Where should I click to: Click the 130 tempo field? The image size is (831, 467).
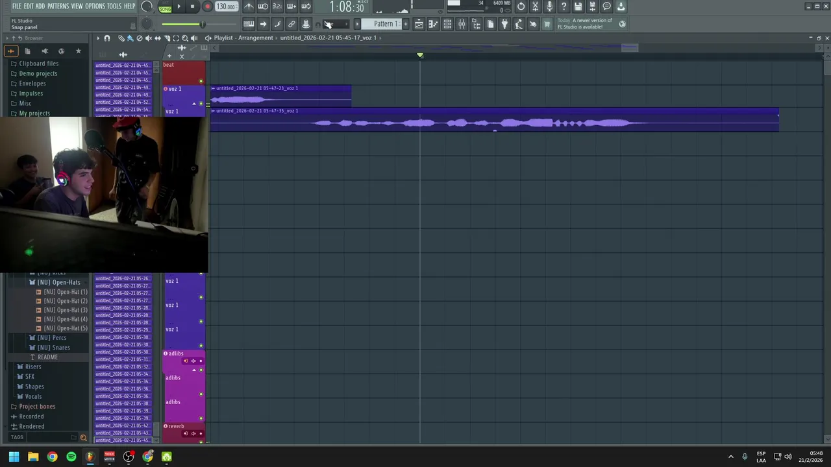[x=225, y=6]
